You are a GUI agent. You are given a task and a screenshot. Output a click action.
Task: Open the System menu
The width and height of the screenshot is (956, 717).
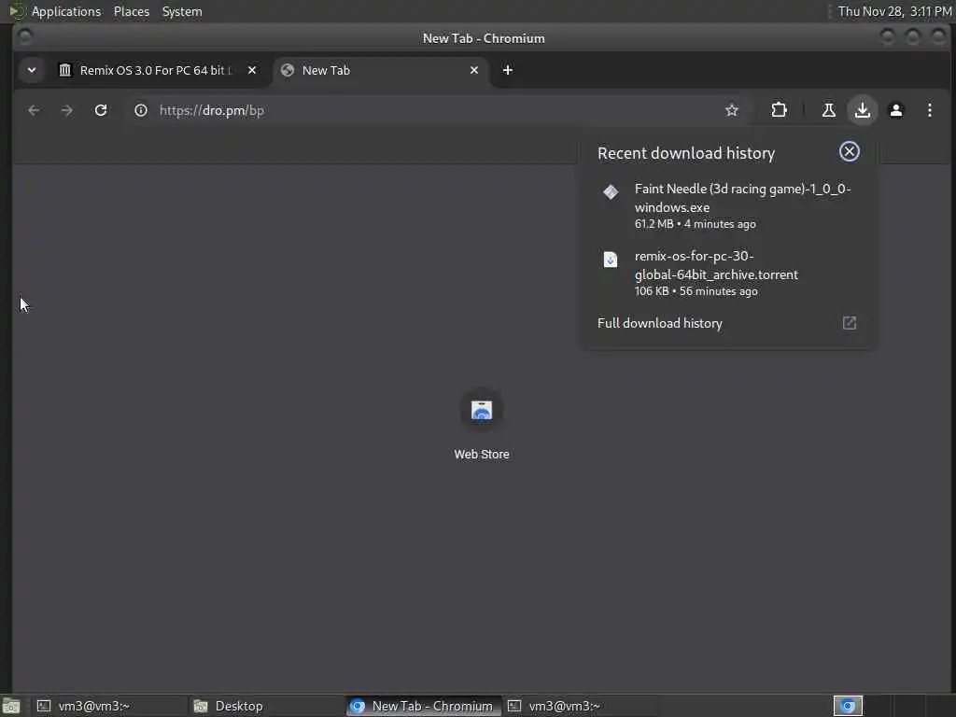[x=182, y=11]
